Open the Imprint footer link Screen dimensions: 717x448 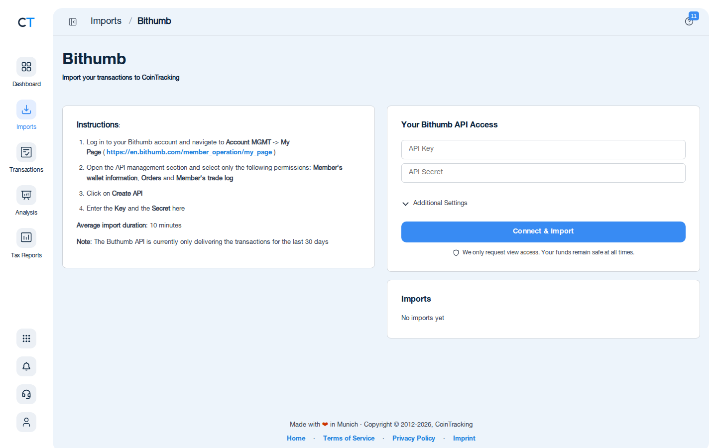click(x=464, y=439)
